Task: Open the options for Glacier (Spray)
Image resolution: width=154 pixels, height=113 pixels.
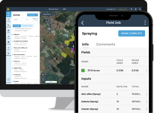Action: click(x=147, y=109)
